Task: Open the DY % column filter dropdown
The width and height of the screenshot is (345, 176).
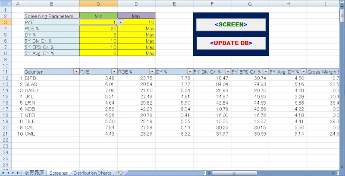Action: (190, 72)
